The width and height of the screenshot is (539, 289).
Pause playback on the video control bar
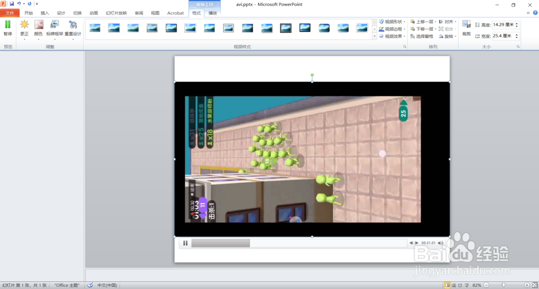[185, 243]
